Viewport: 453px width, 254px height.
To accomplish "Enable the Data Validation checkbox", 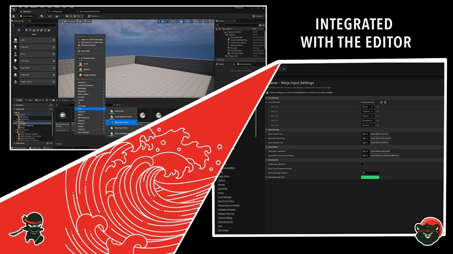I will (x=362, y=164).
